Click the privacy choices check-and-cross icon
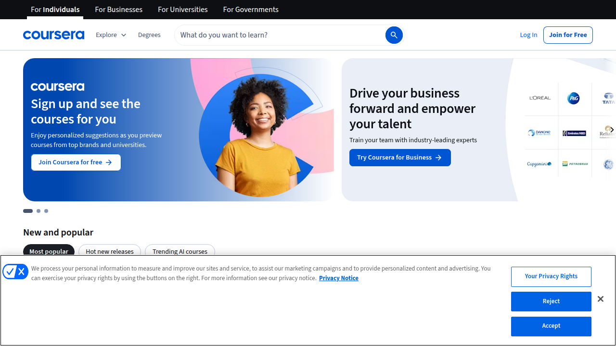The image size is (616, 346). 15,272
